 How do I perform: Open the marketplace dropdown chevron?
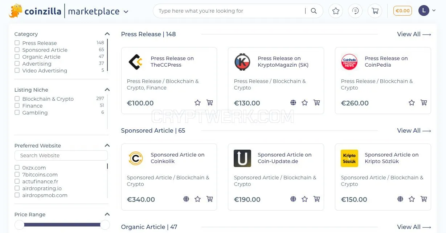pos(126,12)
